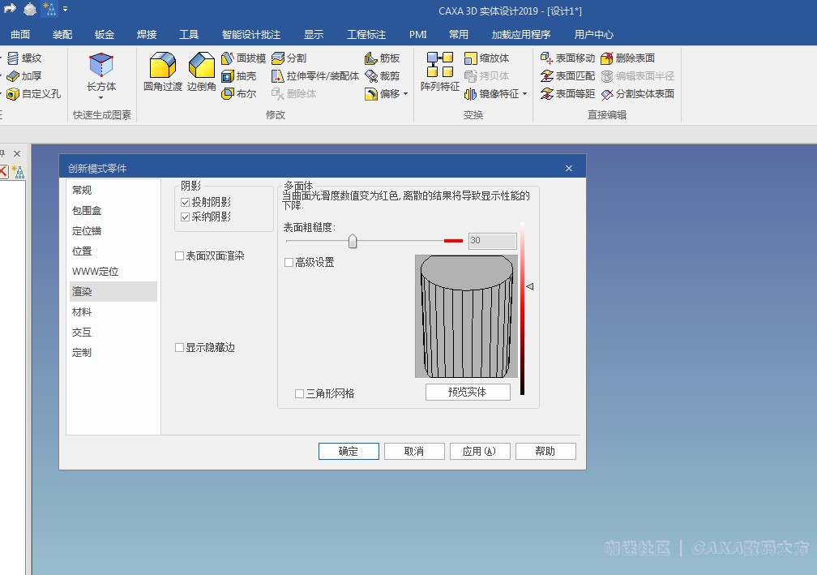Click the 预览实体 button
Screen dimensions: 817x575
tap(468, 392)
